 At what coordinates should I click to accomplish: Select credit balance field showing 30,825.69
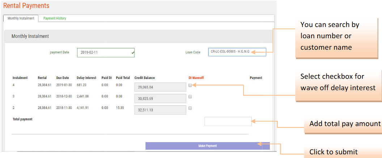click(160, 98)
